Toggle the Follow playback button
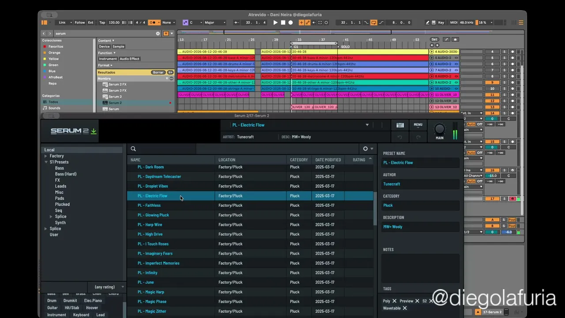The width and height of the screenshot is (565, 318). (x=79, y=23)
